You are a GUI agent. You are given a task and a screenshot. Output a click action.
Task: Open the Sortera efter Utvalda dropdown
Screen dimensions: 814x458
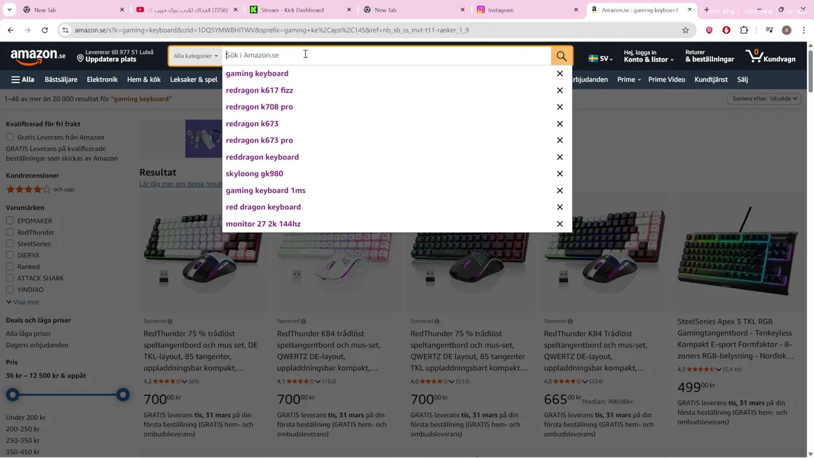764,99
